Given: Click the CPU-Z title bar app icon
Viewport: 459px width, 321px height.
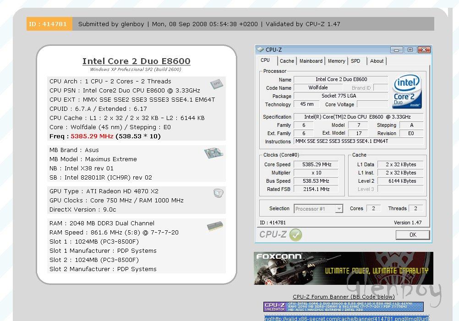Looking at the screenshot, I should (x=261, y=49).
